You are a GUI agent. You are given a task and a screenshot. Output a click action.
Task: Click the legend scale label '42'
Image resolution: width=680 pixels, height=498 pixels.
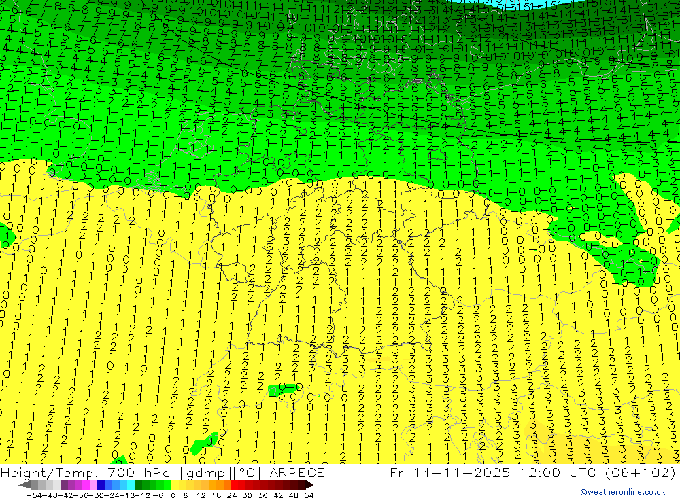point(278,495)
